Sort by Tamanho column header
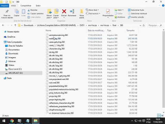The width and height of the screenshot is (165, 124). (x=130, y=30)
